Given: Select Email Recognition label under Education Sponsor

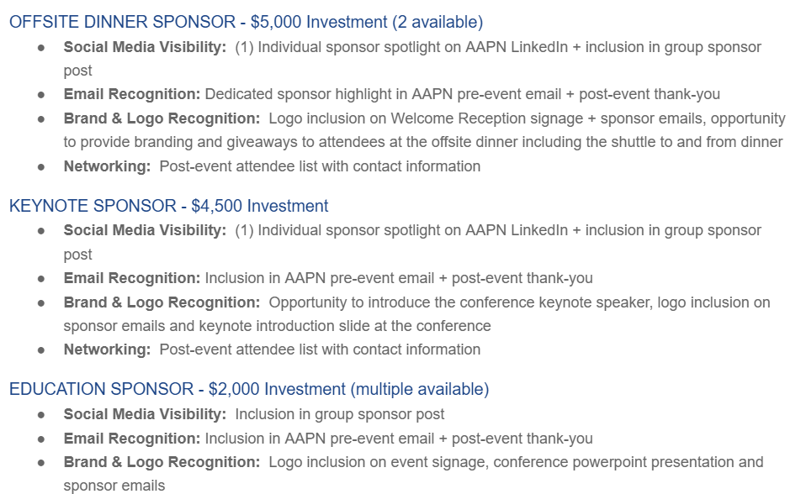Looking at the screenshot, I should (132, 439).
